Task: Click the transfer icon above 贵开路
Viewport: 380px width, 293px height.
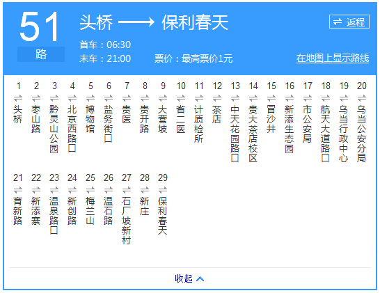Action: click(x=145, y=98)
